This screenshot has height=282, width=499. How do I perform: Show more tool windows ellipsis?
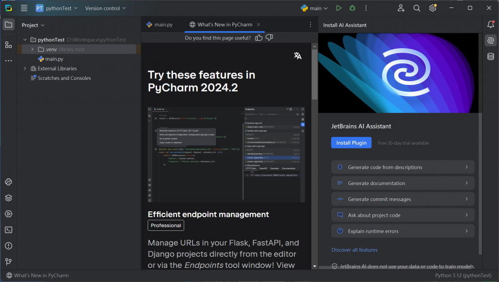(9, 60)
